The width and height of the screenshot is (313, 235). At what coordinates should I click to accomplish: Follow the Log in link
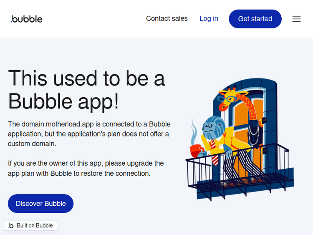tap(209, 18)
